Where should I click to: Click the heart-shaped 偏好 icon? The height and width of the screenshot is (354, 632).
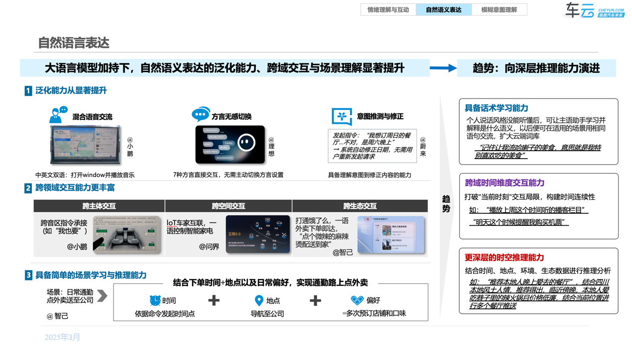point(357,300)
